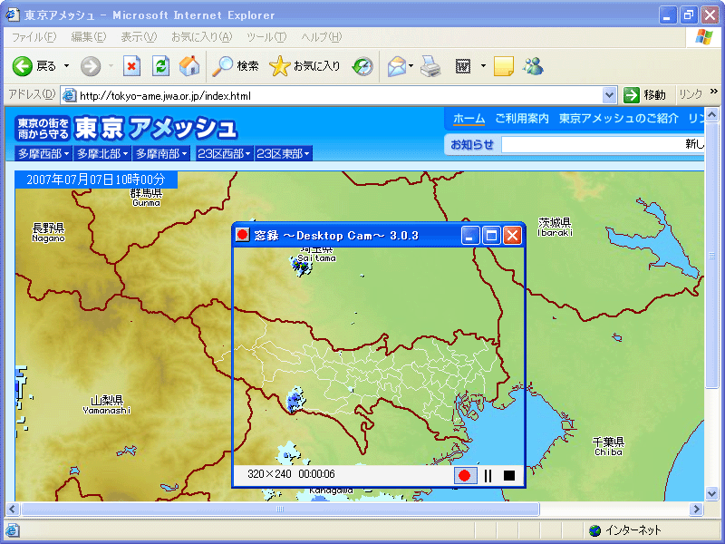Click the 東京アメッシュ site logo

tap(127, 128)
